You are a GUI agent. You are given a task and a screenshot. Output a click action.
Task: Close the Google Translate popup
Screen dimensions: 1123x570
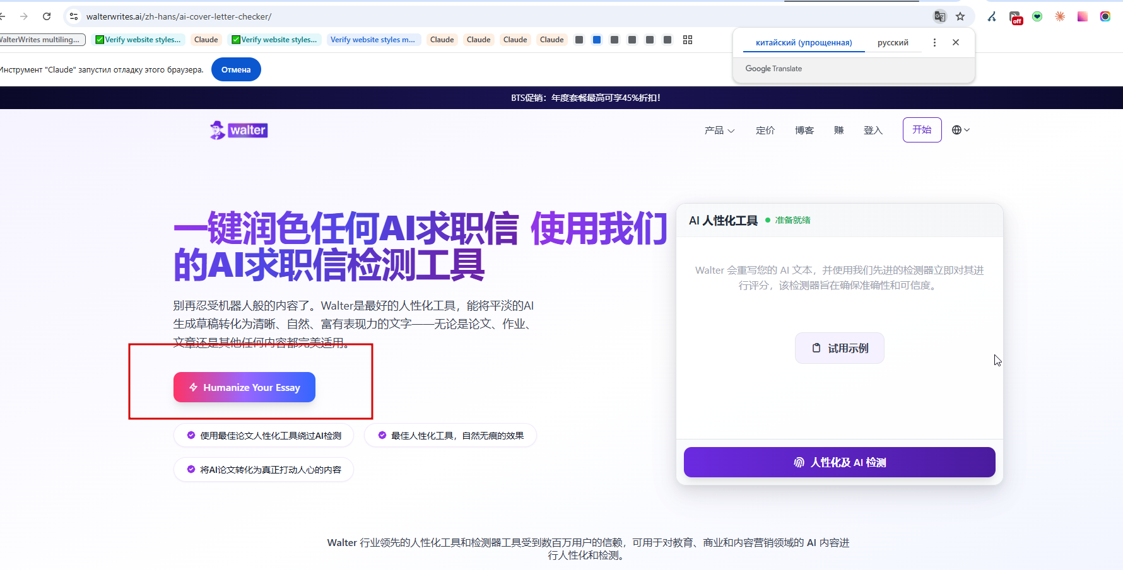(956, 42)
